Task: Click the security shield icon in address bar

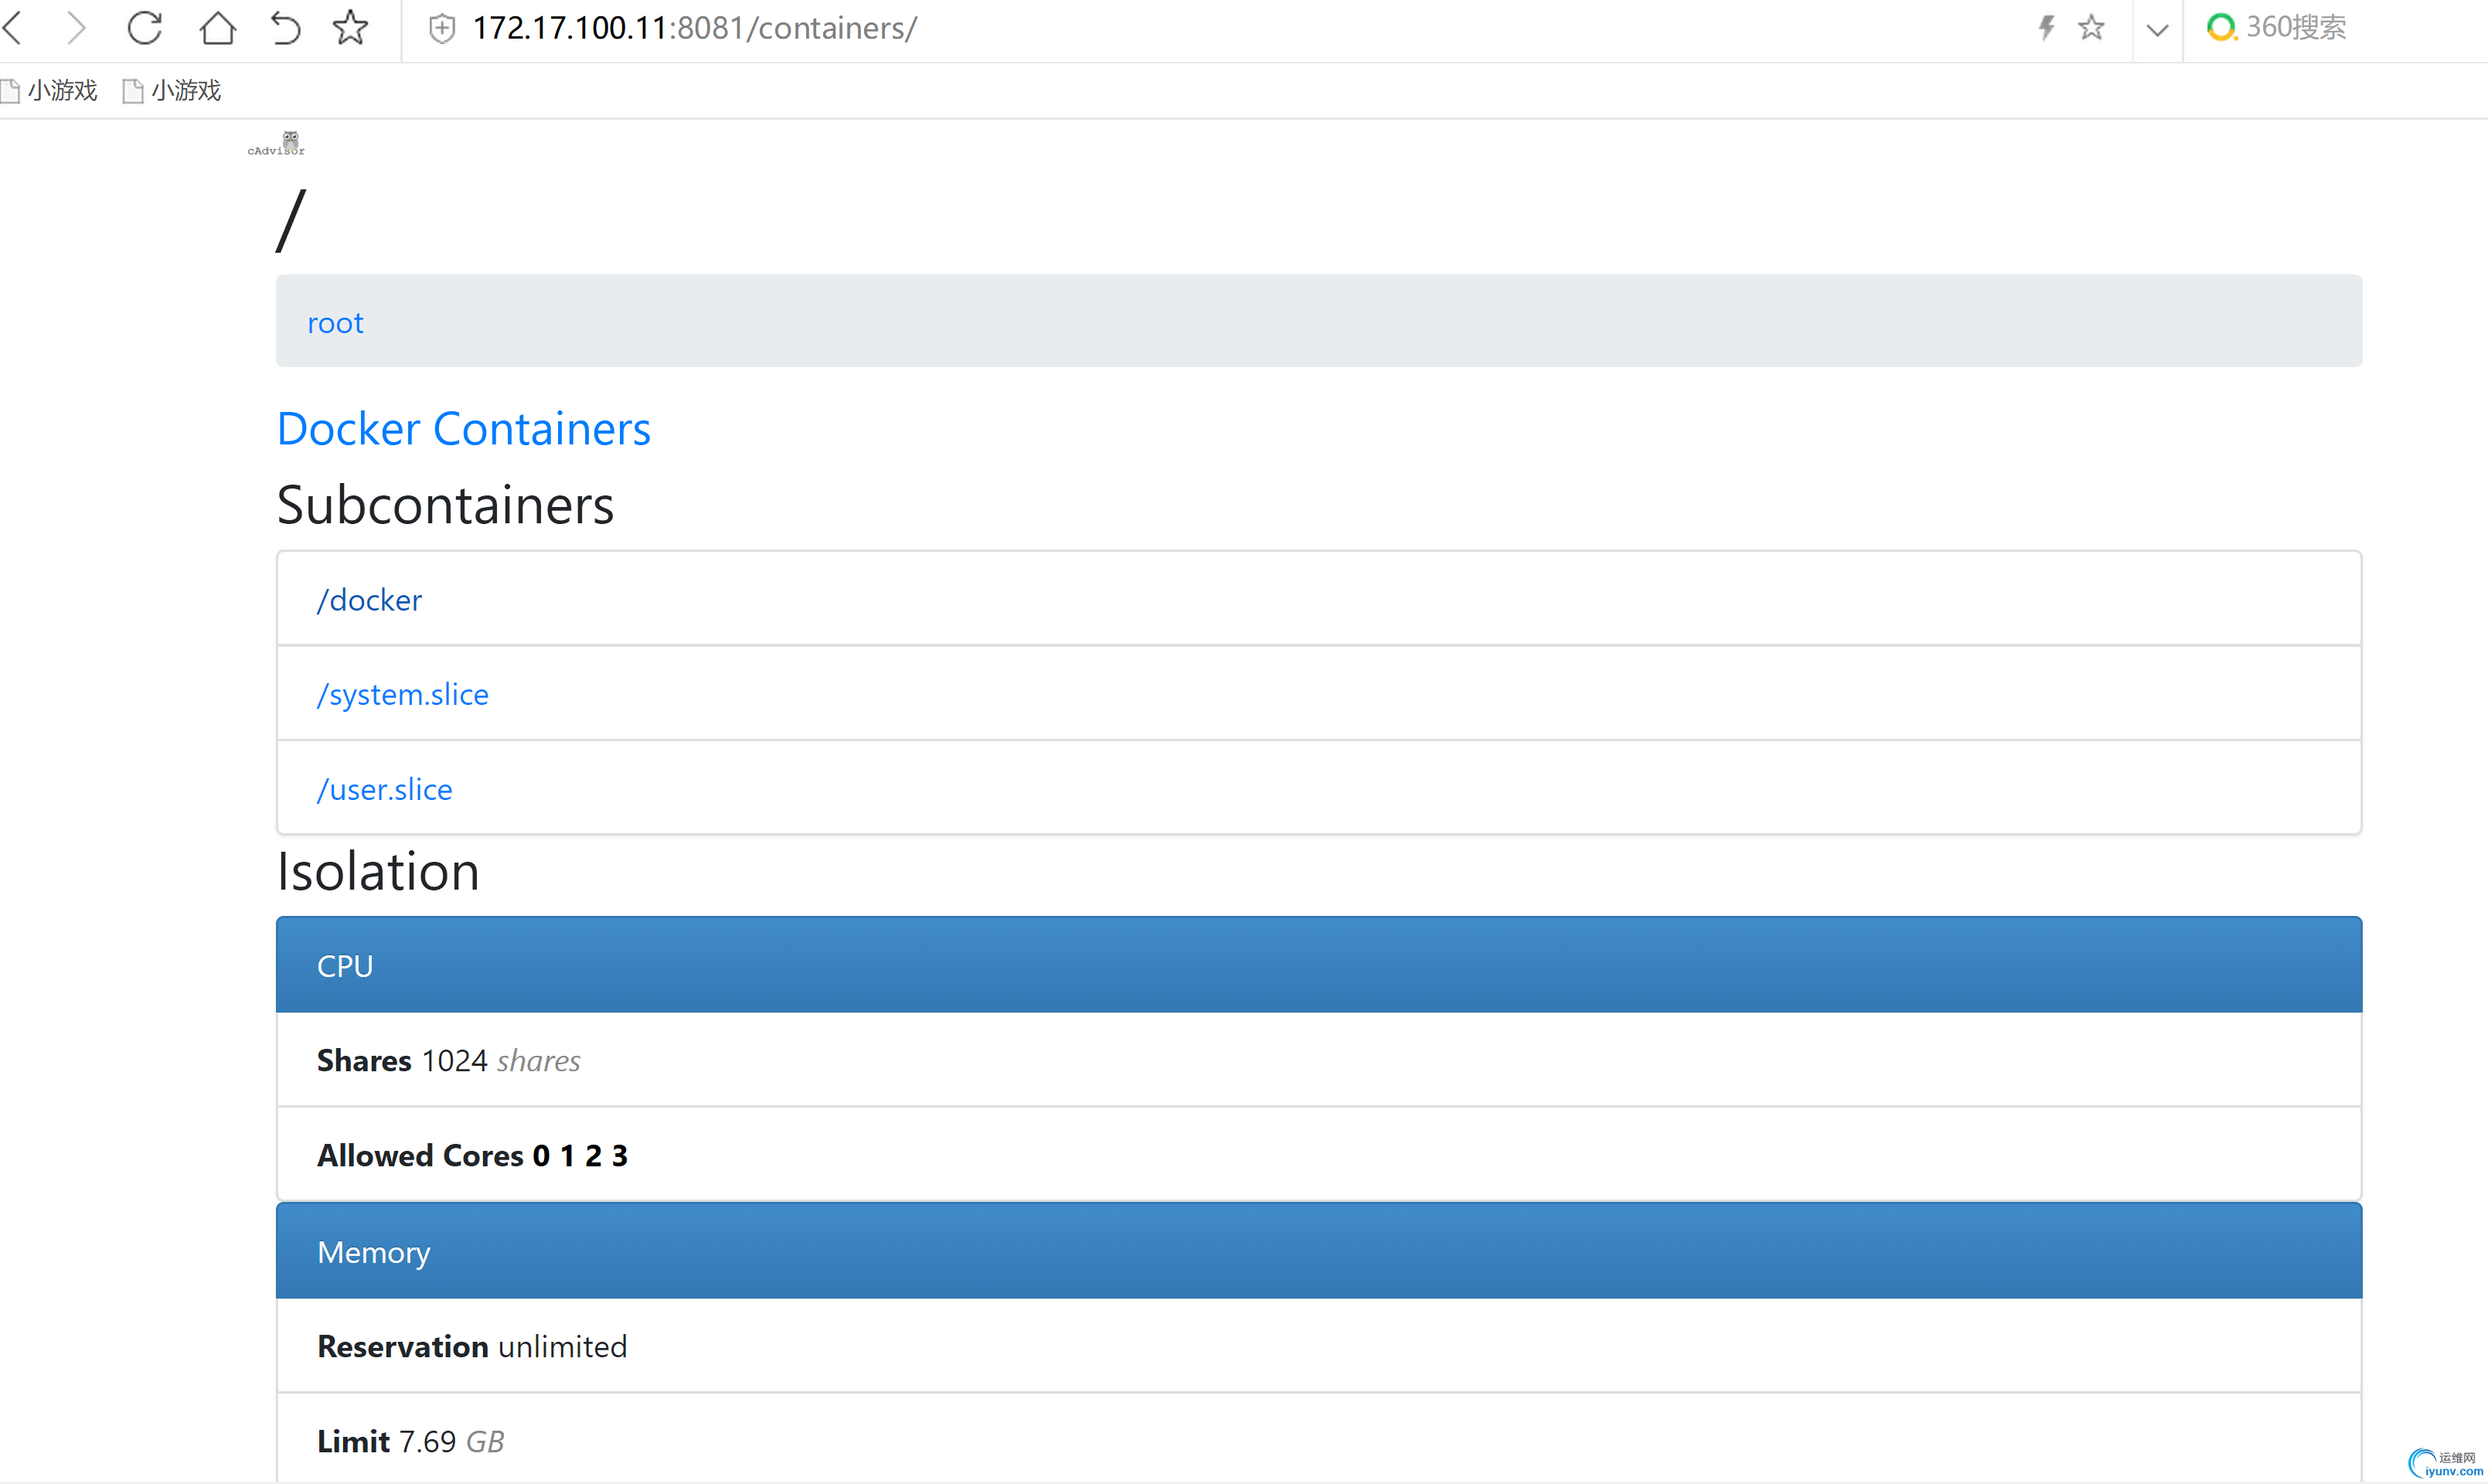Action: [x=441, y=29]
